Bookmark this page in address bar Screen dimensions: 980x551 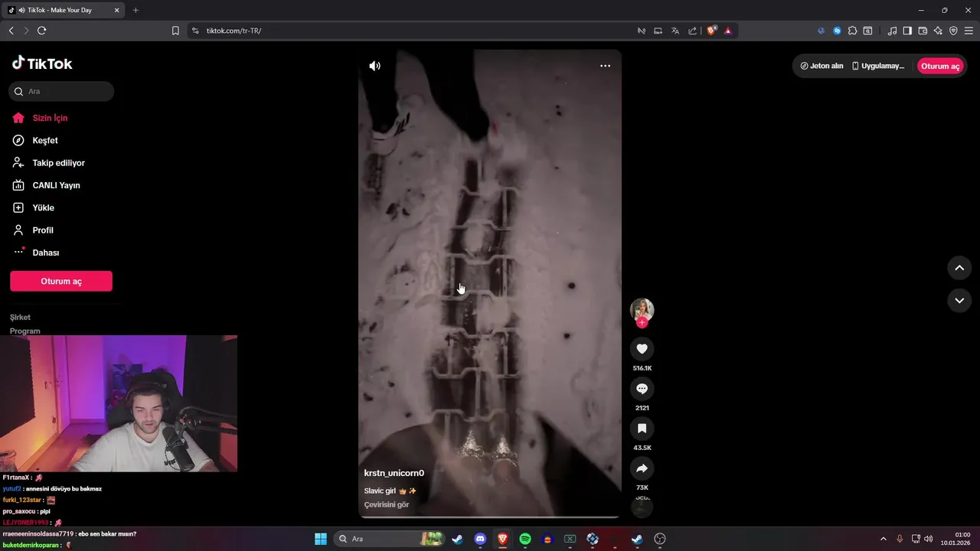pos(175,31)
